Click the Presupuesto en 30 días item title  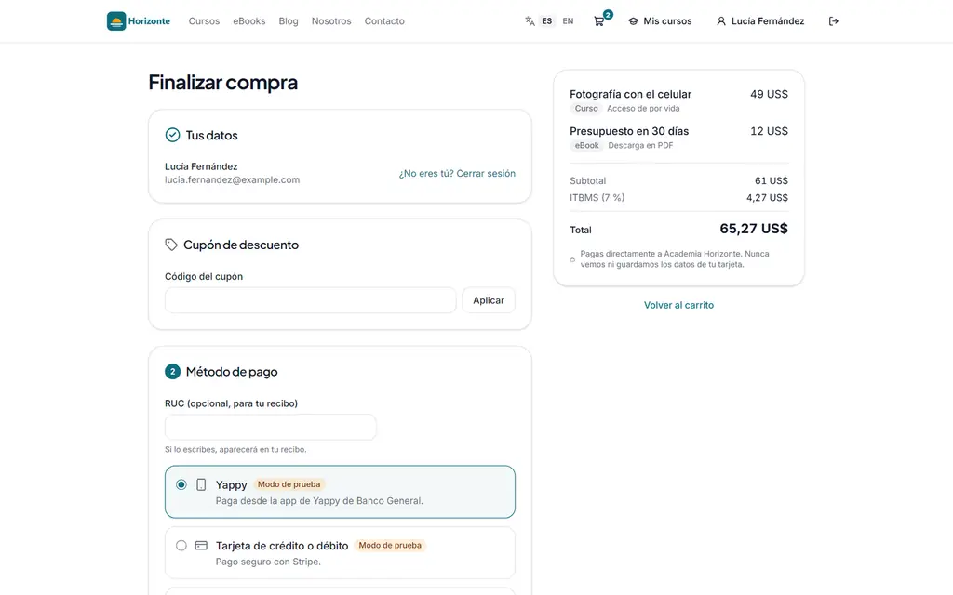point(629,131)
